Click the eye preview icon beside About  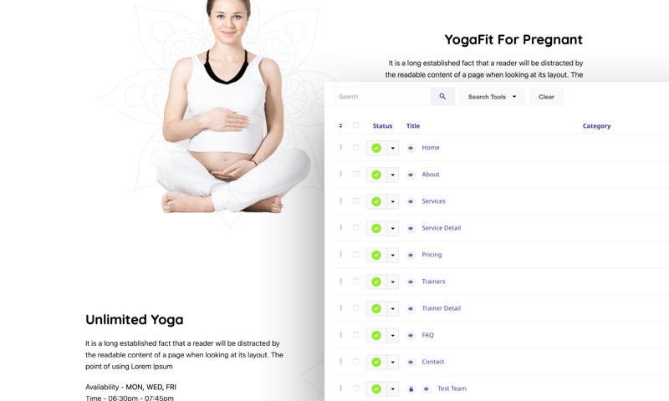411,175
